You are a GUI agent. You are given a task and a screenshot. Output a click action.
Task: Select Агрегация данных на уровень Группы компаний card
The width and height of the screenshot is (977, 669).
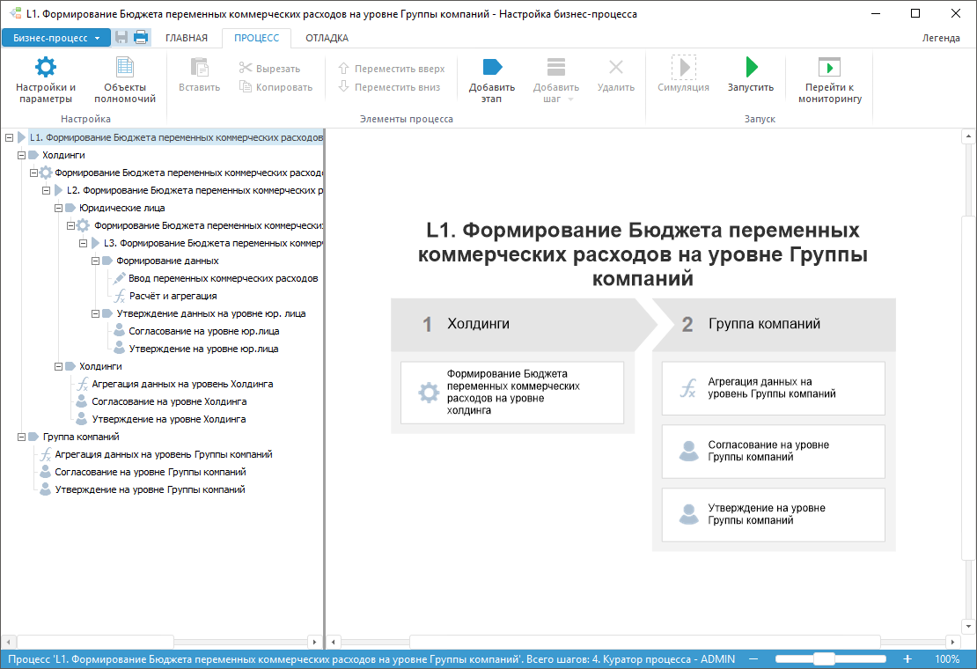coord(773,388)
